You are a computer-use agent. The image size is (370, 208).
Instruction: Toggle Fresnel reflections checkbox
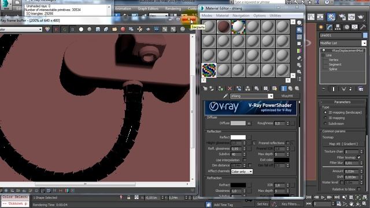pos(288,143)
